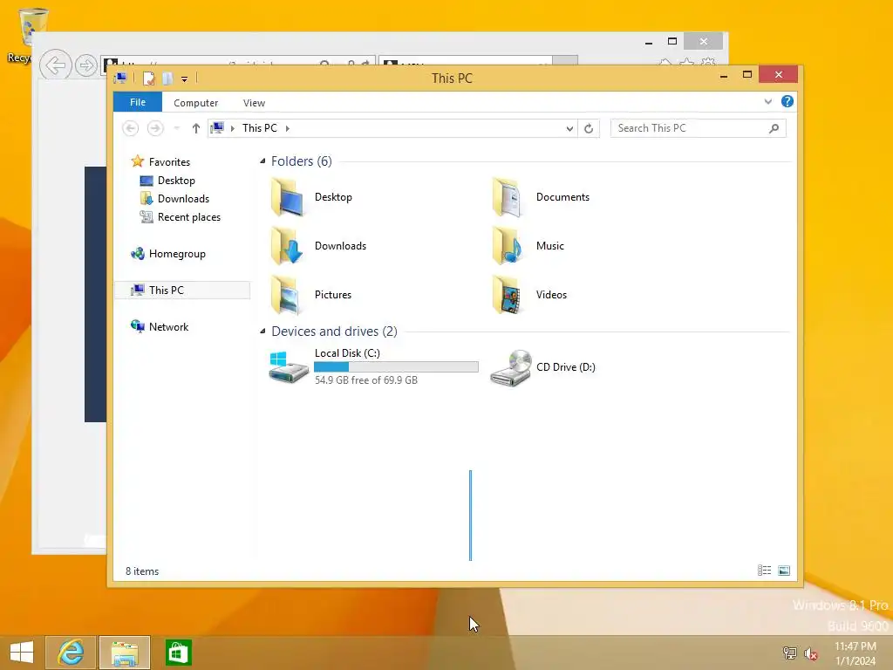This screenshot has width=893, height=670.
Task: Expand the breadcrumb arrow after This PC
Action: (x=288, y=129)
